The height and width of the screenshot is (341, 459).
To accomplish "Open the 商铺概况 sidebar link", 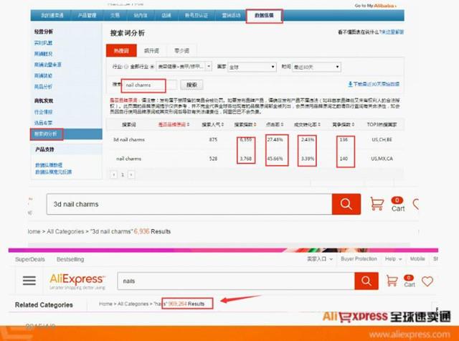I will tap(43, 54).
